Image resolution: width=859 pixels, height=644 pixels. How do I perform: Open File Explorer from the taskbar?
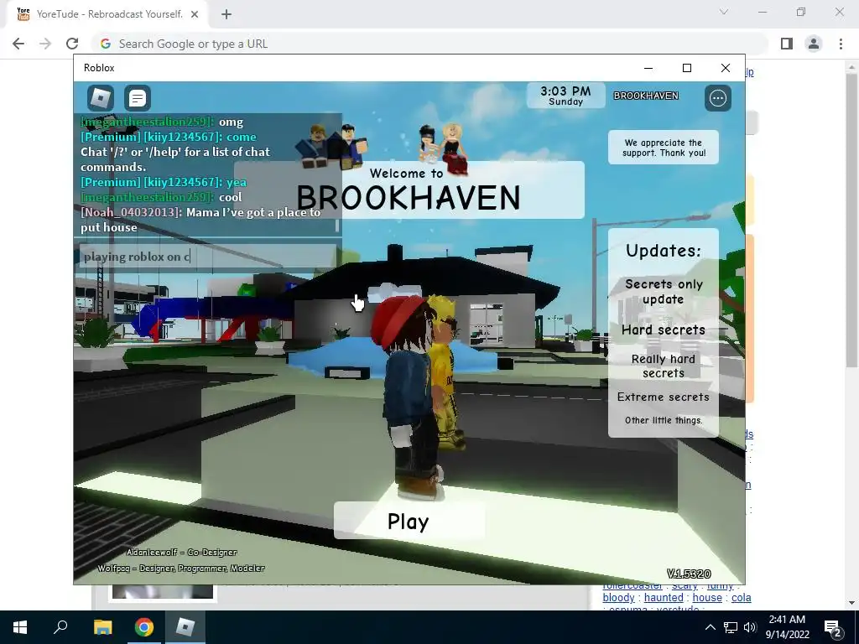pyautogui.click(x=102, y=627)
